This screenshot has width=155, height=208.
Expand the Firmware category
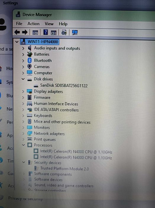pos(23,98)
